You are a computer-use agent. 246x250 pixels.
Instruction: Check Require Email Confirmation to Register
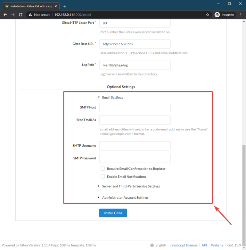coord(102,168)
